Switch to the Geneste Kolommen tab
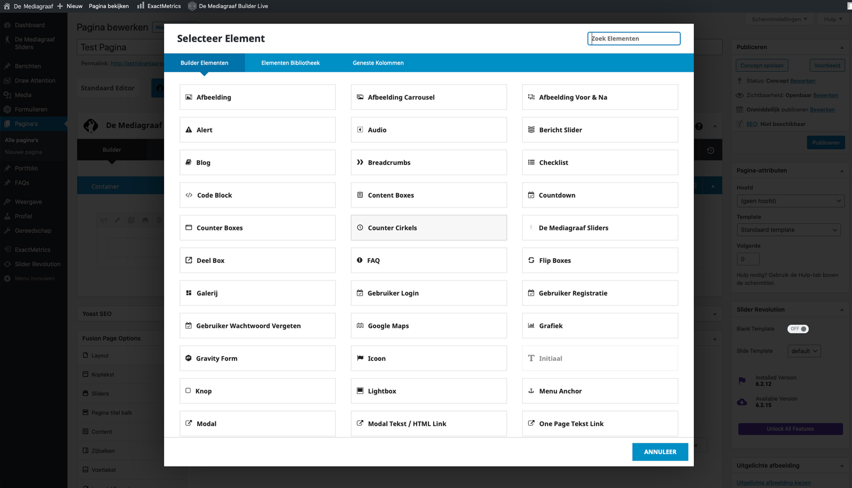The height and width of the screenshot is (488, 852). (x=378, y=63)
